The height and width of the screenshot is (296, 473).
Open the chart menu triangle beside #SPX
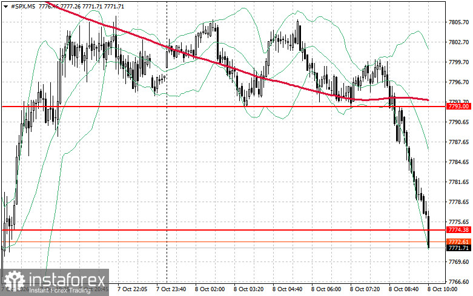(x=5, y=7)
